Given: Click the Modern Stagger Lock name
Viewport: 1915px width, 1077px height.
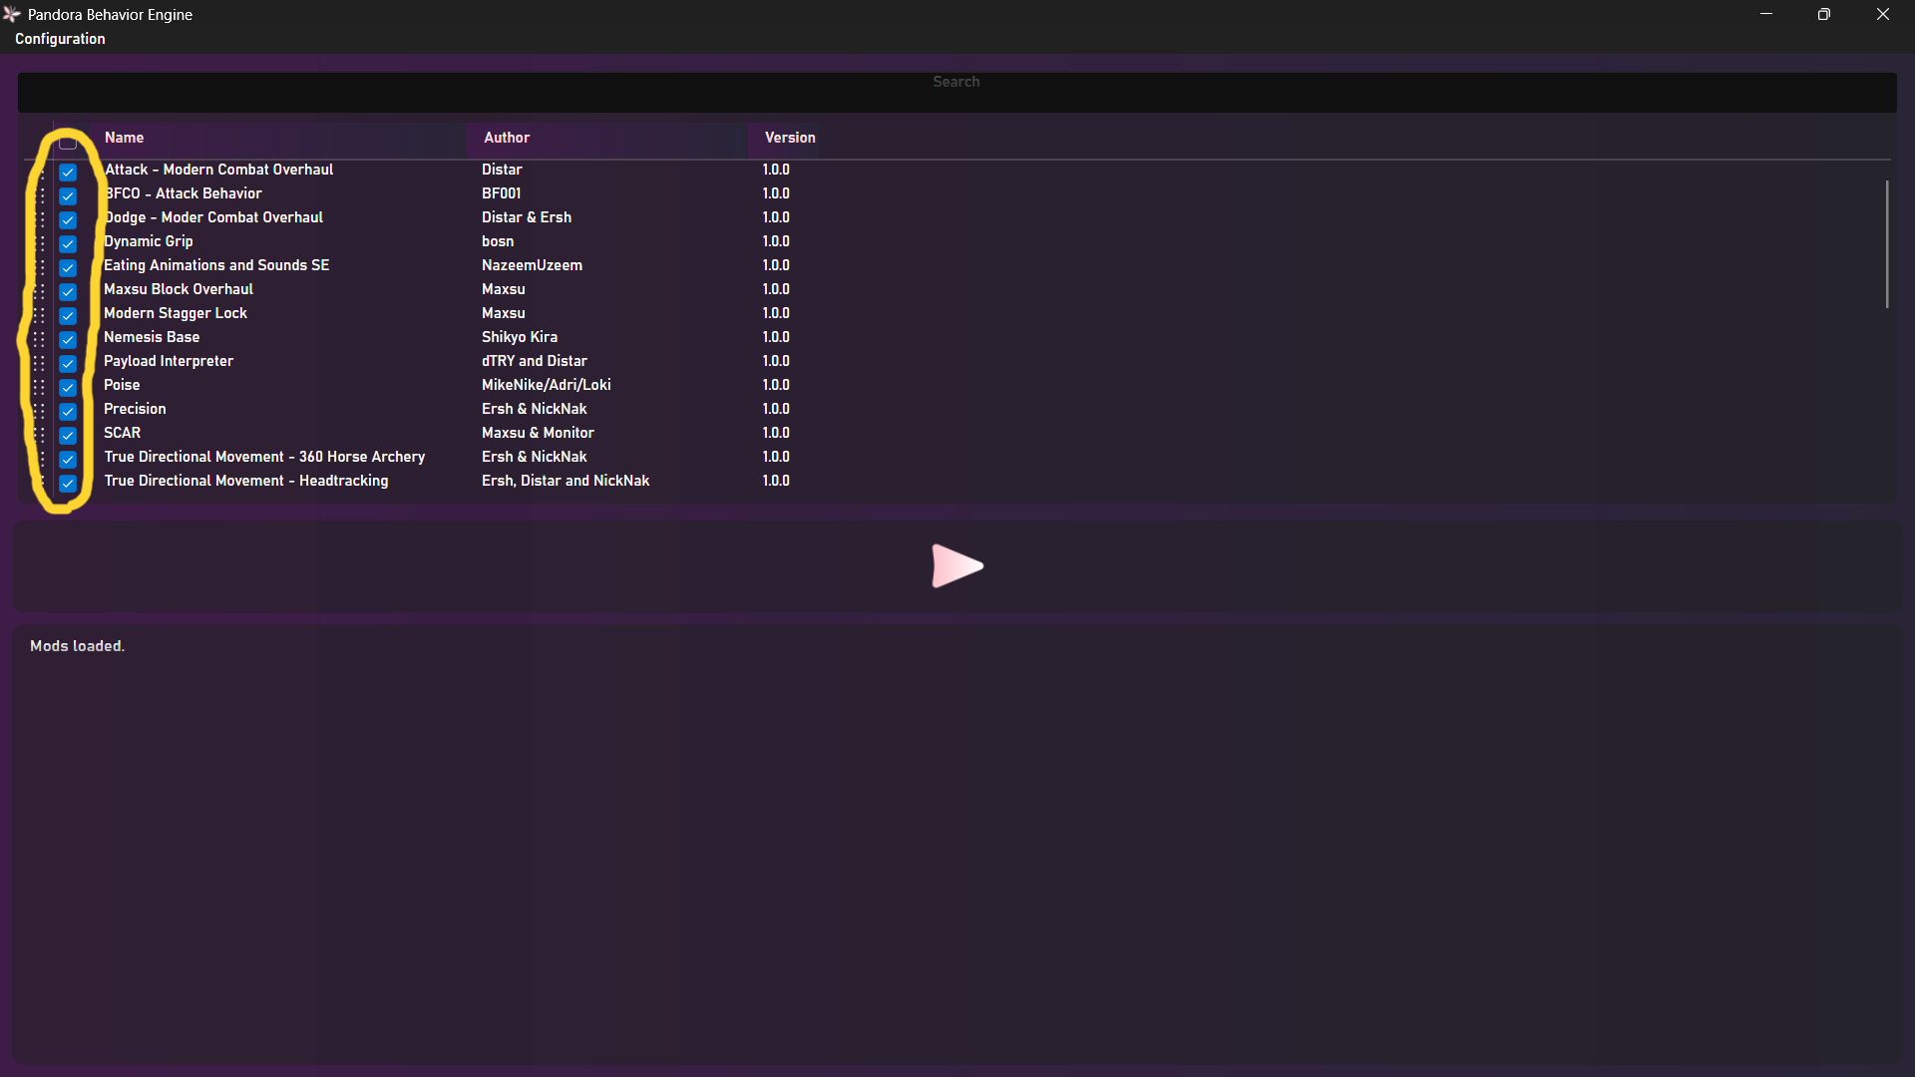Looking at the screenshot, I should [x=176, y=313].
